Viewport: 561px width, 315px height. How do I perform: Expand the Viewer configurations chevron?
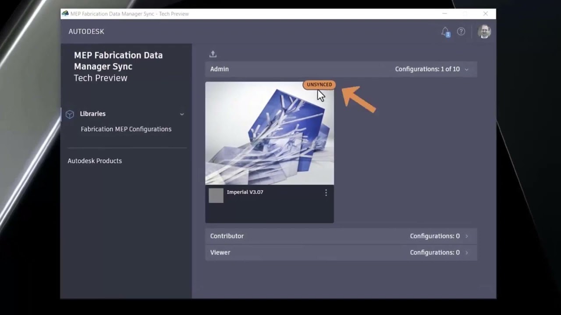466,252
